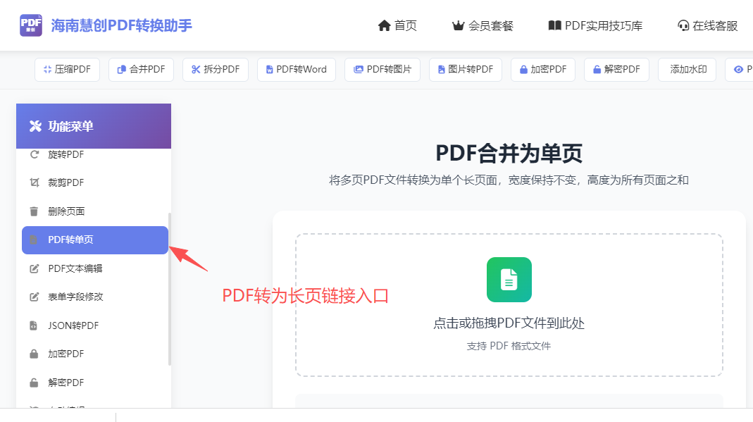Click the 支持 PDF 格式文件 hint text
753x422 pixels.
pyautogui.click(x=509, y=346)
